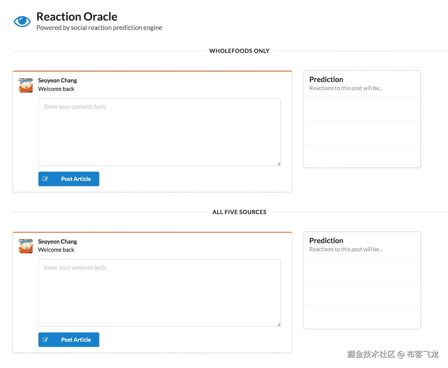Click the blue eye logo icon
448x368 pixels.
click(22, 21)
